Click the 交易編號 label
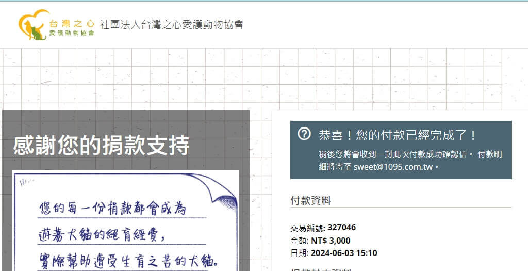Viewport: 528px width, 271px height. (x=307, y=228)
